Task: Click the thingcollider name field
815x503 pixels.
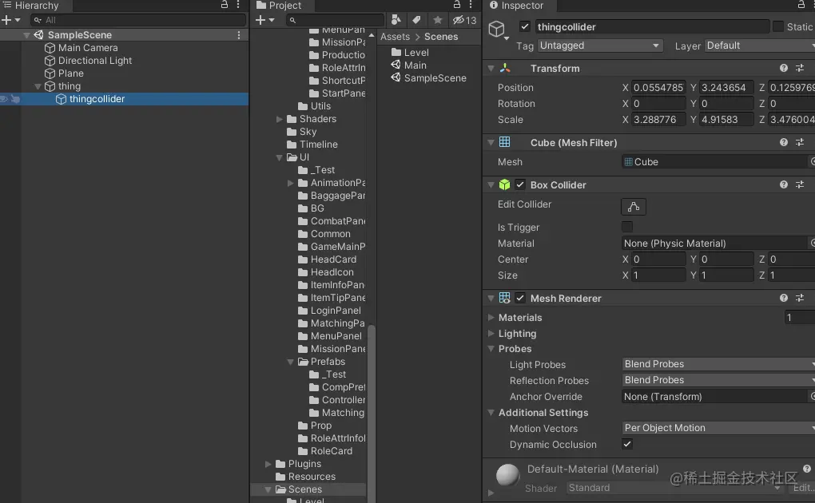Action: pos(652,26)
